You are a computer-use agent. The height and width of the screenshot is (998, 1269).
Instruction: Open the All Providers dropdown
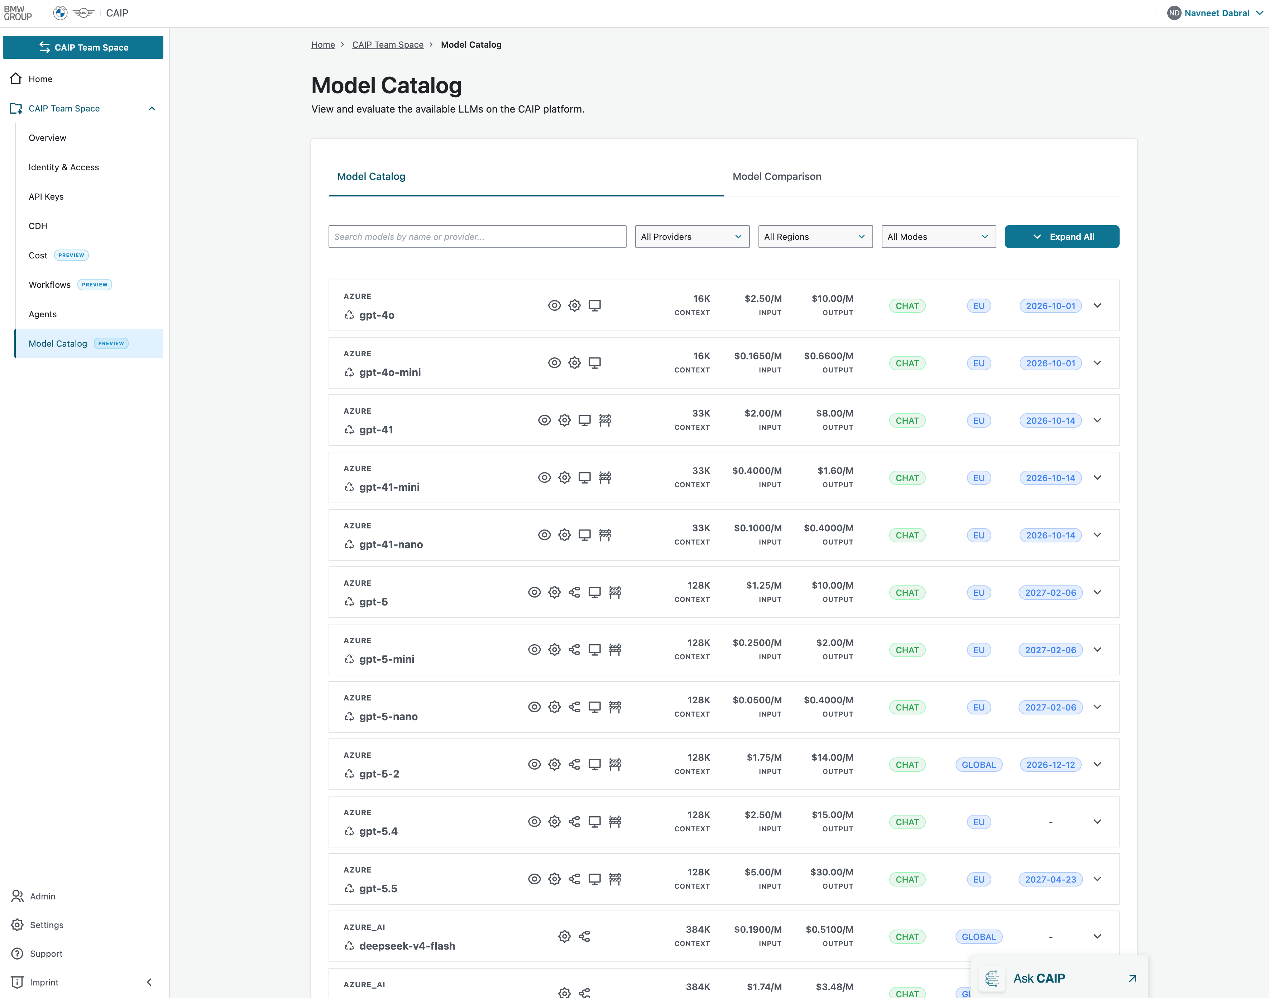click(x=692, y=237)
